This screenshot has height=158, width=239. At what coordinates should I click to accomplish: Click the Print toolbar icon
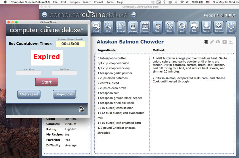pyautogui.click(x=194, y=27)
